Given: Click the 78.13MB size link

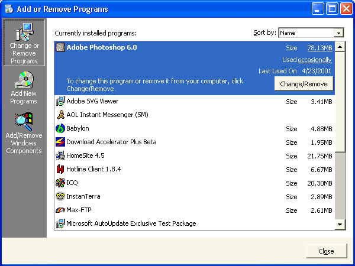Looking at the screenshot, I should click(319, 47).
